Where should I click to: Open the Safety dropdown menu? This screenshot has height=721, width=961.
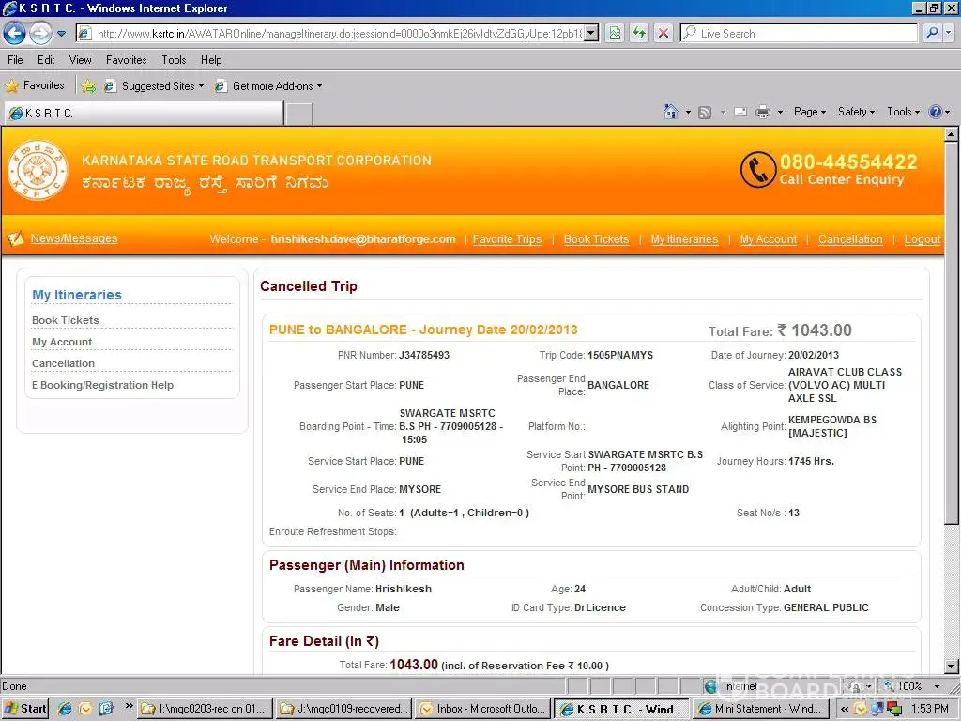point(855,112)
